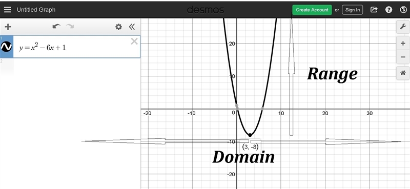The height and width of the screenshot is (189, 410).
Task: Zoom in on the graph
Action: 403,44
